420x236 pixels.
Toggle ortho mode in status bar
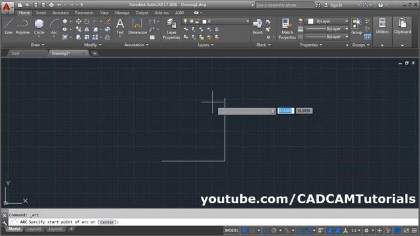point(266,230)
